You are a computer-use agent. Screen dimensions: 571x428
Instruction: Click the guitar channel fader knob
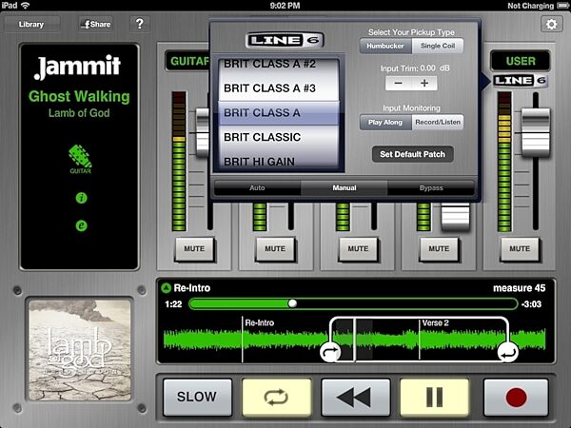203,132
